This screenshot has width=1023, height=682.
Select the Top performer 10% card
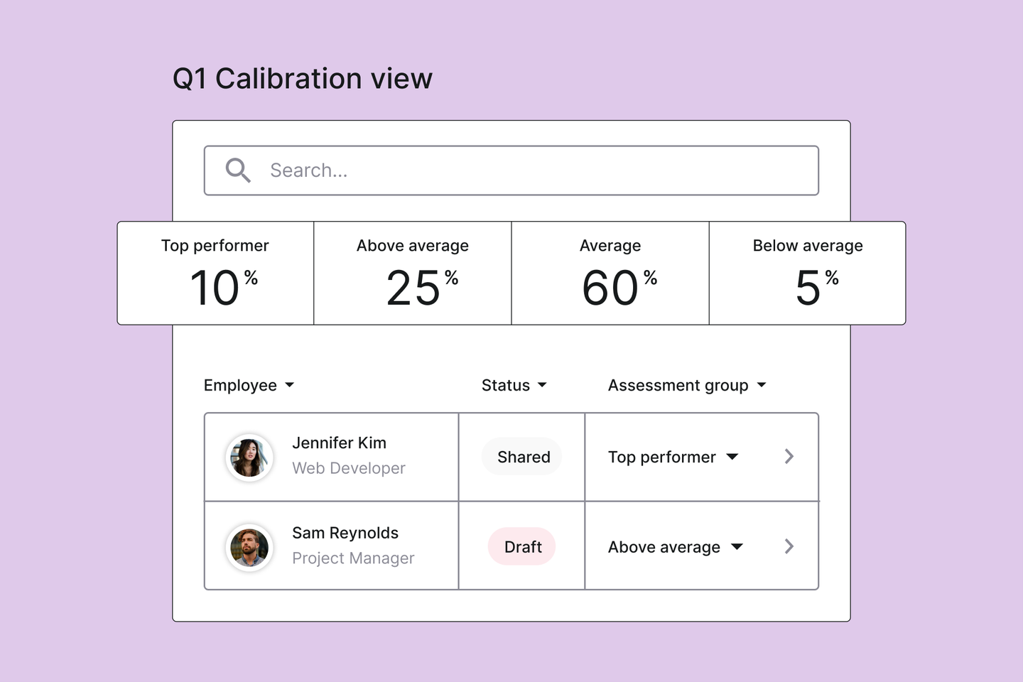pyautogui.click(x=215, y=274)
